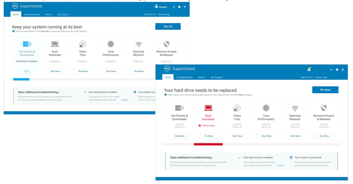Expand 'Open additional troubleshooting' in front window
Viewport: 353px width, 184px height.
point(192,157)
